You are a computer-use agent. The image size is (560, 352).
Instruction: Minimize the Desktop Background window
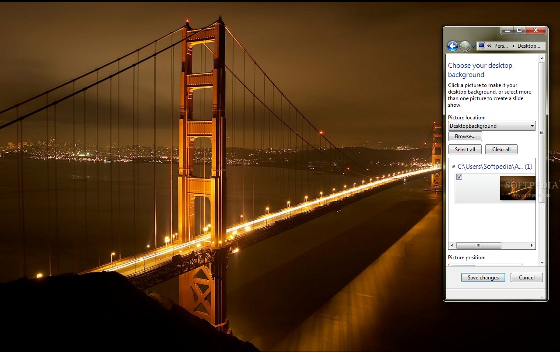(507, 31)
